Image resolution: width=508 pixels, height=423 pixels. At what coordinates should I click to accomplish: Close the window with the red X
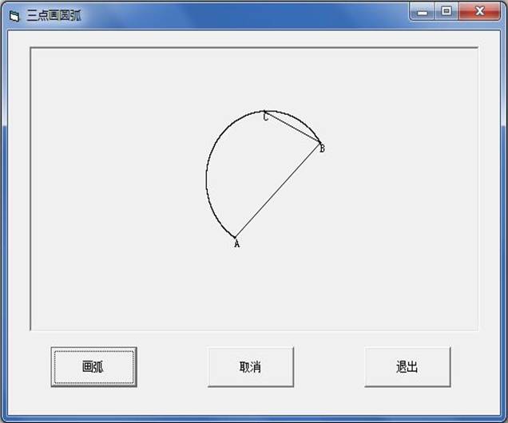click(x=479, y=11)
